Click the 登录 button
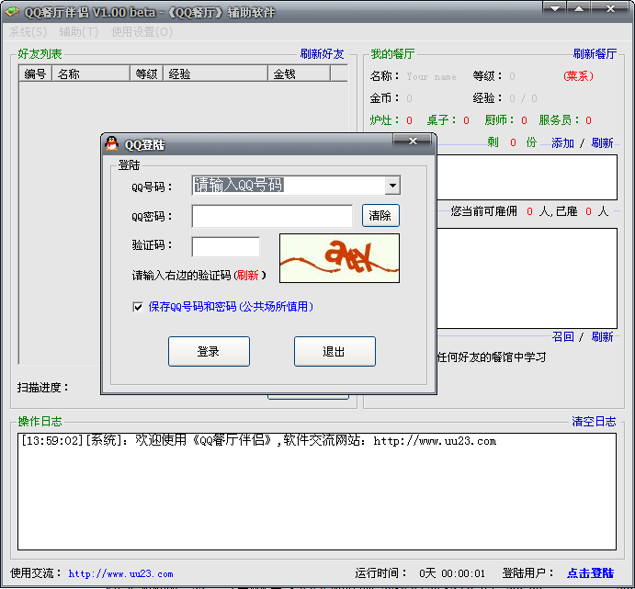This screenshot has width=635, height=589. click(x=209, y=351)
